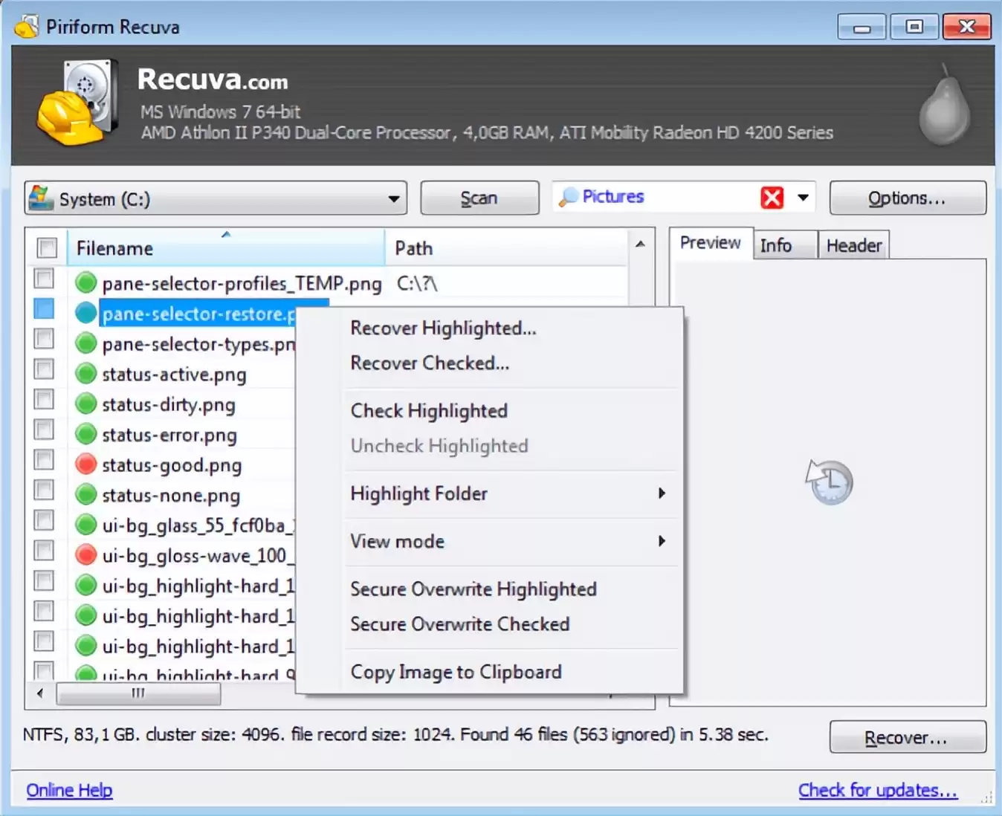1002x816 pixels.
Task: Open the System (C:) drive dropdown
Action: pyautogui.click(x=393, y=199)
